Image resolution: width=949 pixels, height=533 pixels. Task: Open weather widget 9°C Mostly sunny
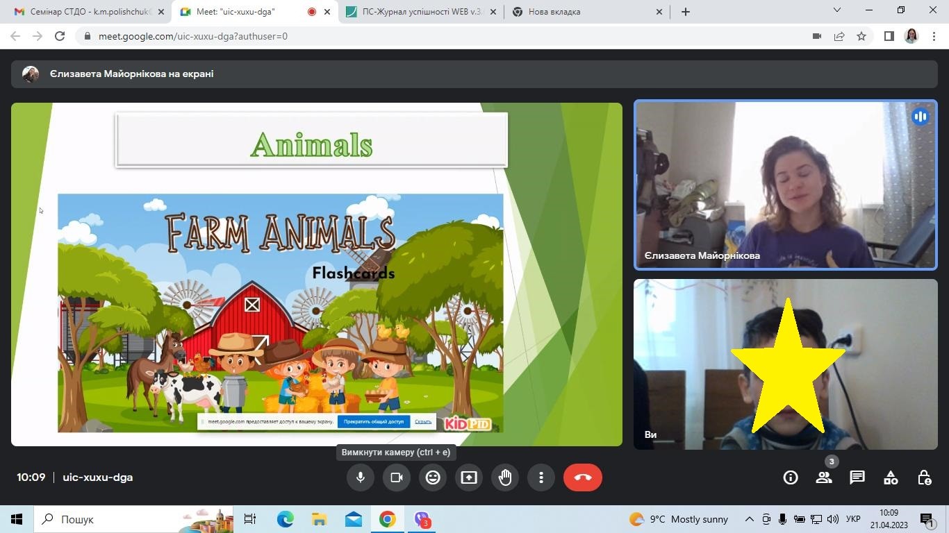[679, 519]
